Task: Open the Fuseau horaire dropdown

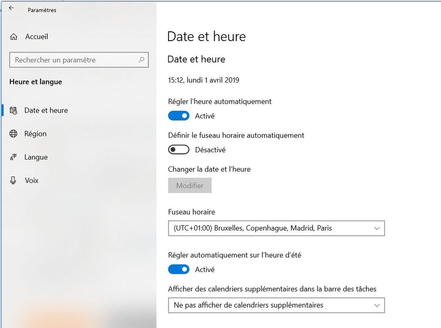Action: pos(276,228)
